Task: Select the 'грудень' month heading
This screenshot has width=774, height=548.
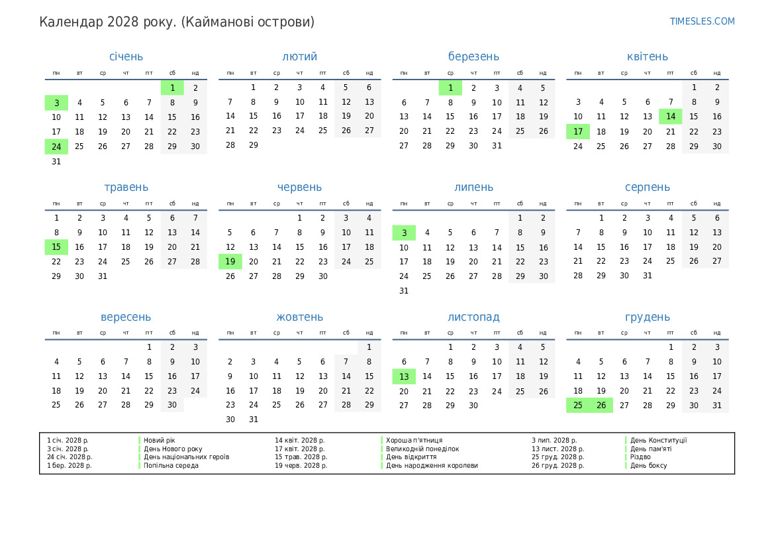Action: pos(647,317)
